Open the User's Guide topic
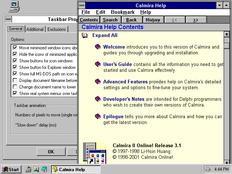This screenshot has width=232, height=174. pos(117,65)
